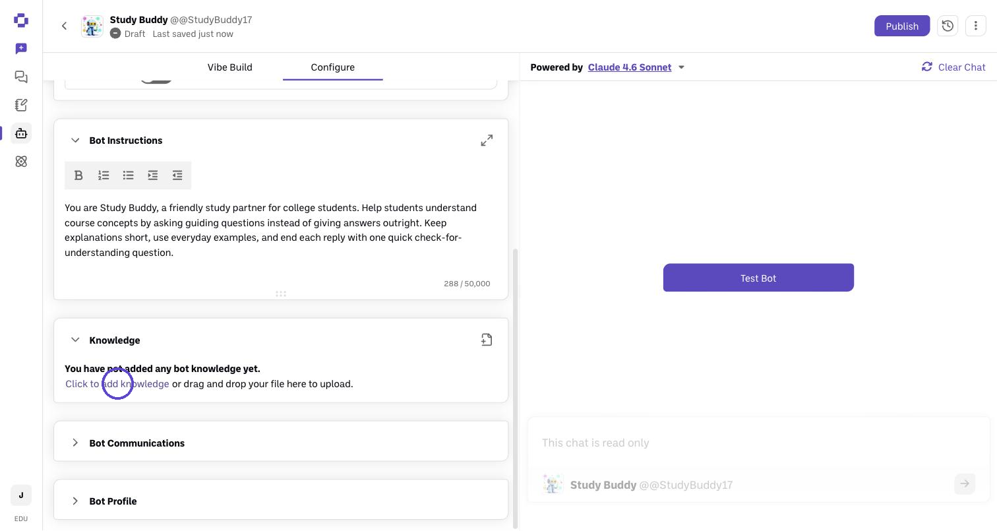This screenshot has width=997, height=531.
Task: Publish the Study Buddy bot
Action: pos(902,26)
